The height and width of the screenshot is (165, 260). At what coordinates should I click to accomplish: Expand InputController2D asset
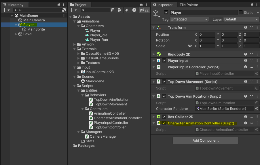coord(79,72)
